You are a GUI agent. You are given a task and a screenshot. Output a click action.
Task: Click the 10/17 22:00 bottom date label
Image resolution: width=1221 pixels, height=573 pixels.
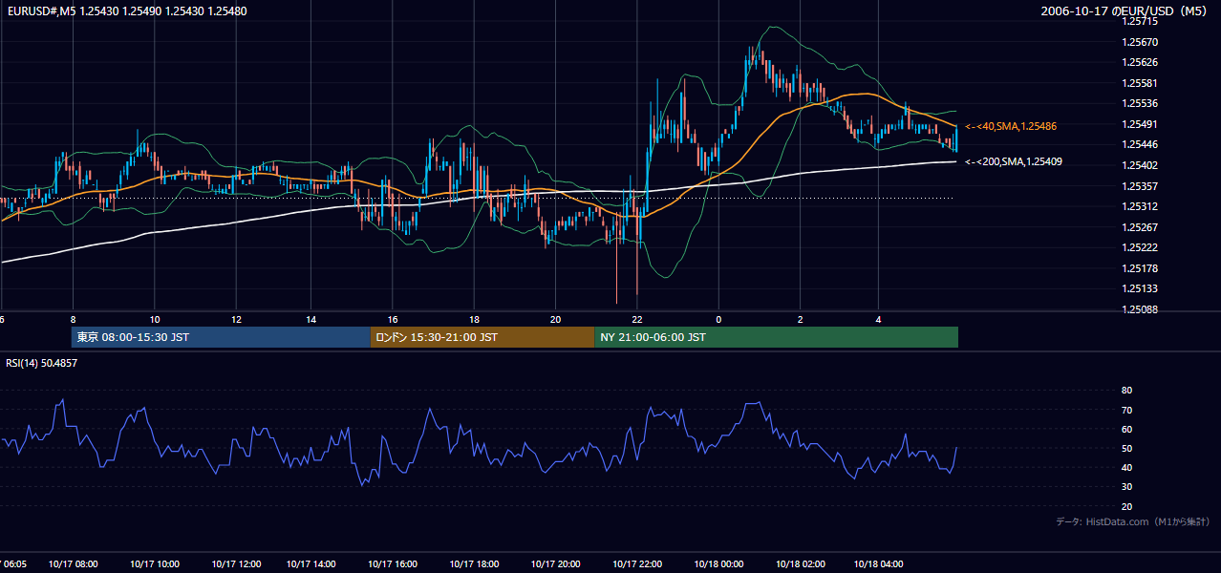(x=636, y=564)
